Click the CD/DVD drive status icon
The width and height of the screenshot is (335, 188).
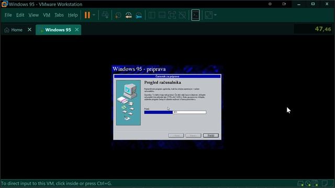tap(308, 183)
